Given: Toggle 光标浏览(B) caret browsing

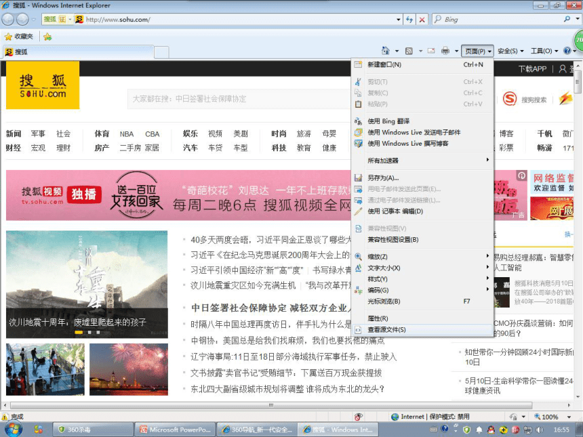Looking at the screenshot, I should [x=423, y=301].
